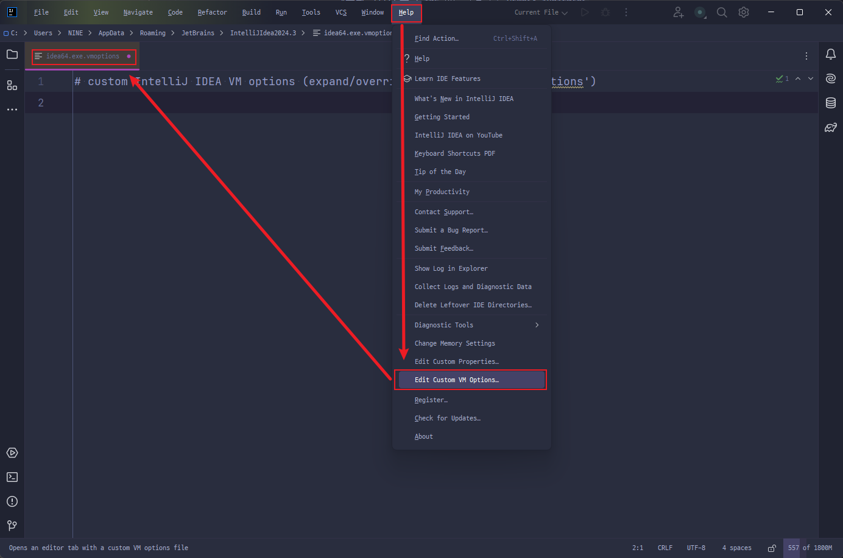The image size is (843, 558).
Task: Switch to the idea64.exe.vmoptions editor tab
Action: 83,57
